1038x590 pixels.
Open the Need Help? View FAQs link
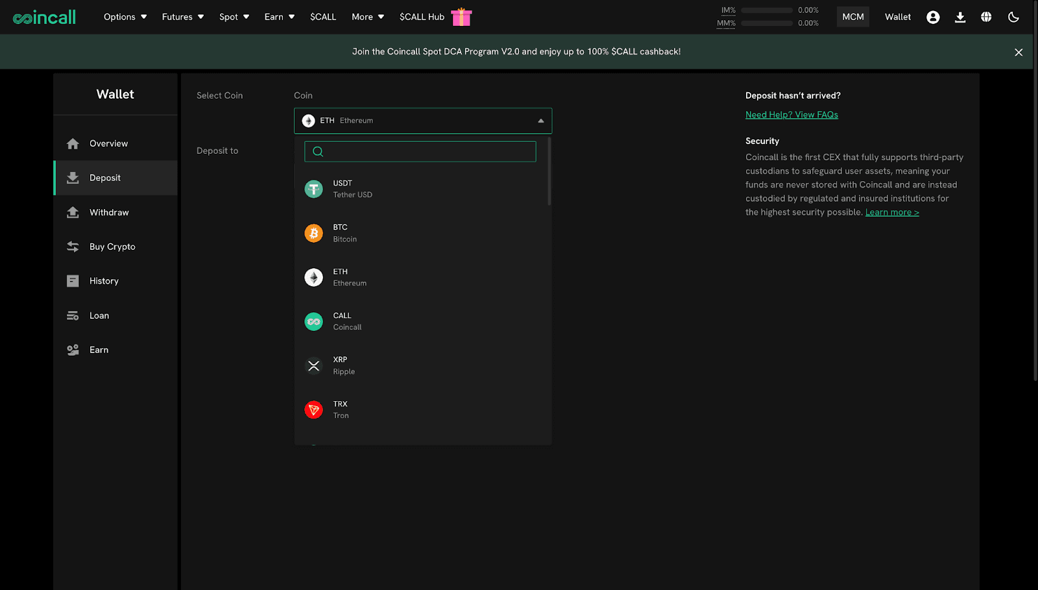pos(791,114)
